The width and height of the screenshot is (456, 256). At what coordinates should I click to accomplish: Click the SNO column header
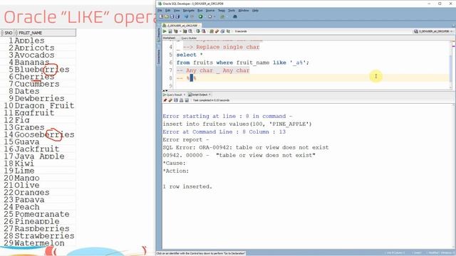pyautogui.click(x=7, y=33)
